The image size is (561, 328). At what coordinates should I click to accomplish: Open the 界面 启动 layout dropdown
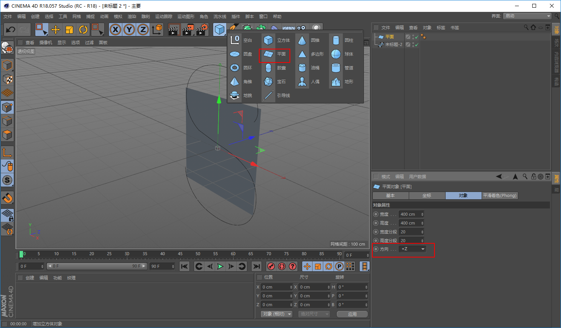click(x=528, y=16)
